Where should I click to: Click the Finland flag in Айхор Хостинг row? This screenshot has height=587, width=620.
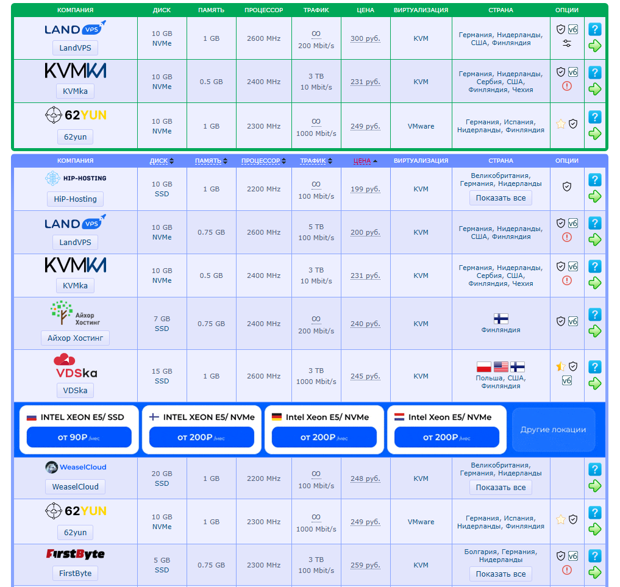click(x=501, y=319)
